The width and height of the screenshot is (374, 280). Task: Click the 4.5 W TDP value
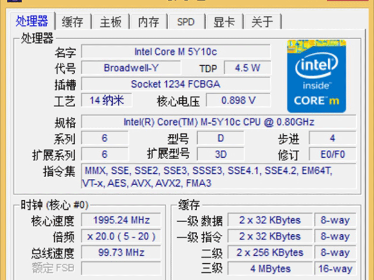[x=247, y=68]
